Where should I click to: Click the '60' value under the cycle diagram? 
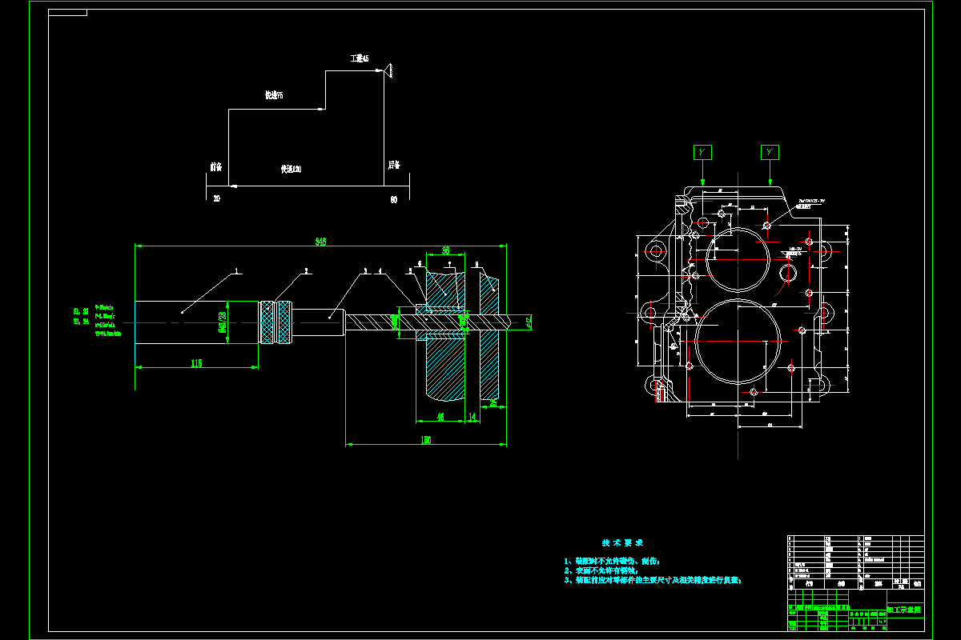pyautogui.click(x=394, y=200)
